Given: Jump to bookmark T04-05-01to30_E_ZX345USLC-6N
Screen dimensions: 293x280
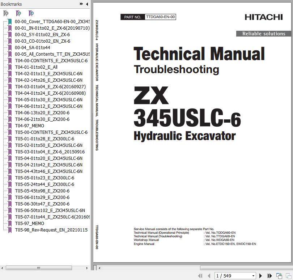Looking at the screenshot, I should click(48, 100).
